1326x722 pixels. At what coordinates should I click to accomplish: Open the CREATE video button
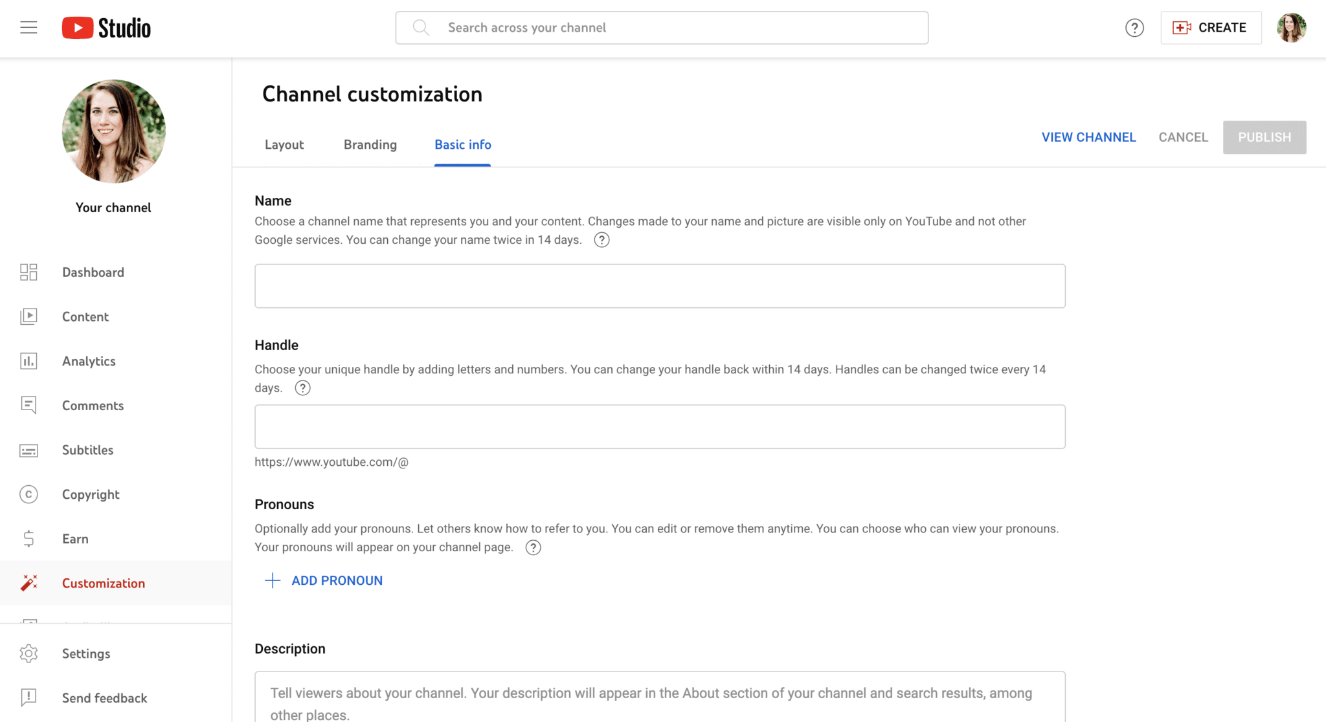[1211, 28]
